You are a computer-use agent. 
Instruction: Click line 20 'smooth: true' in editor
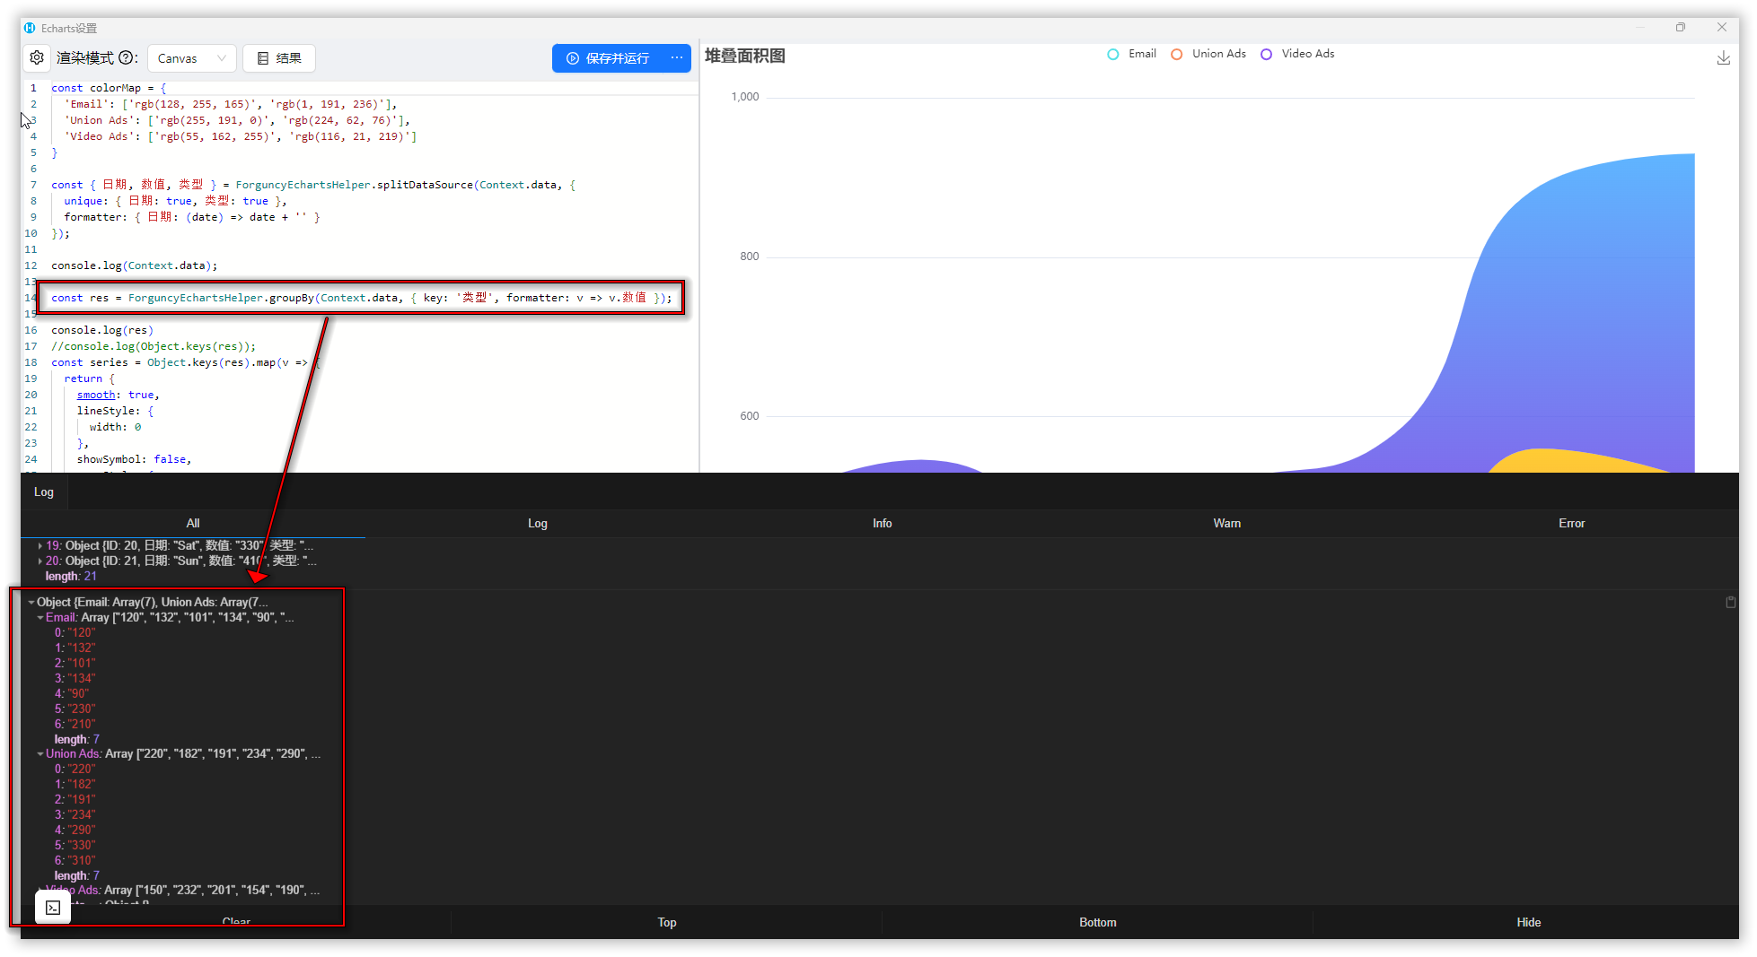coord(118,395)
